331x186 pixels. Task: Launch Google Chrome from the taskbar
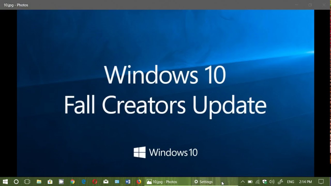click(x=72, y=182)
